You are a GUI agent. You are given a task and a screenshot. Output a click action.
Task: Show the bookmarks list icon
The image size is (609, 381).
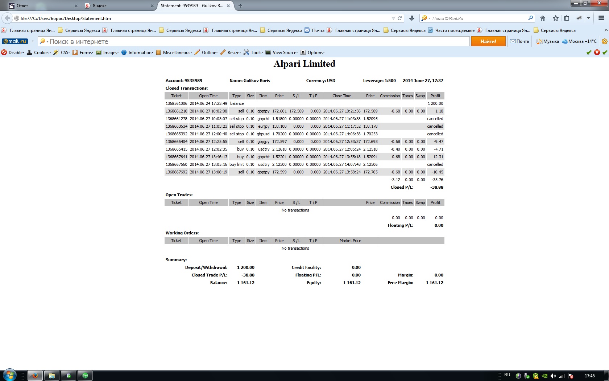(567, 18)
